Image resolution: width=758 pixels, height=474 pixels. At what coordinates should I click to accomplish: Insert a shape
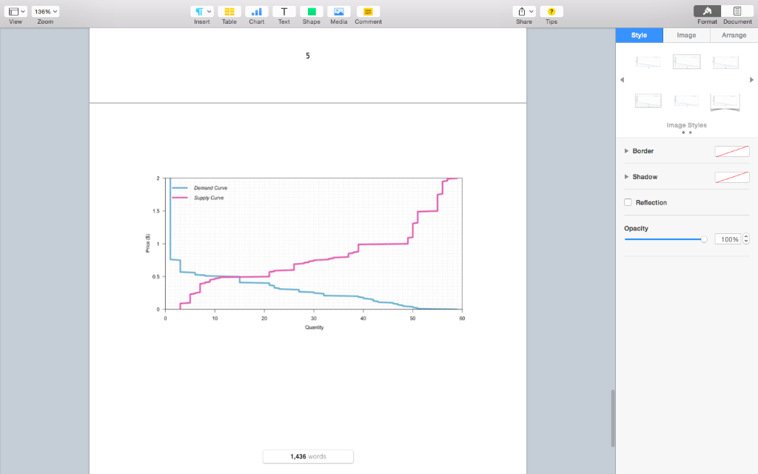[311, 11]
